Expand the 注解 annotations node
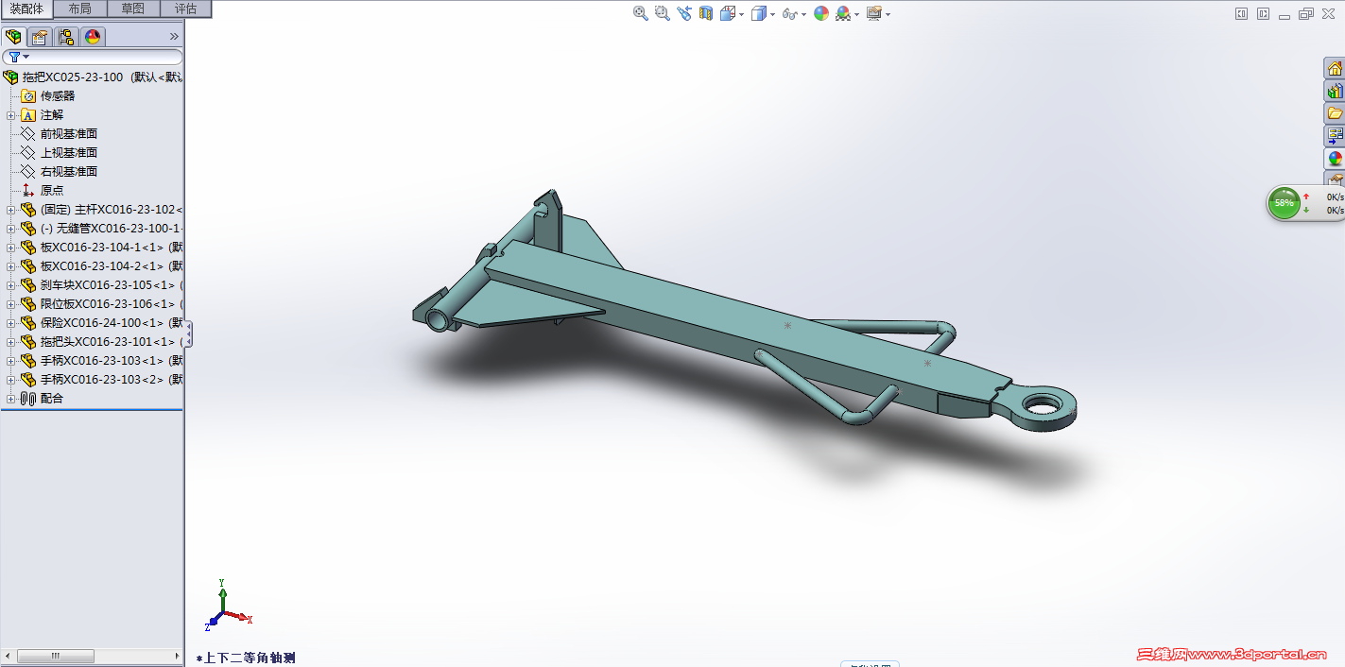The height and width of the screenshot is (667, 1345). point(10,115)
